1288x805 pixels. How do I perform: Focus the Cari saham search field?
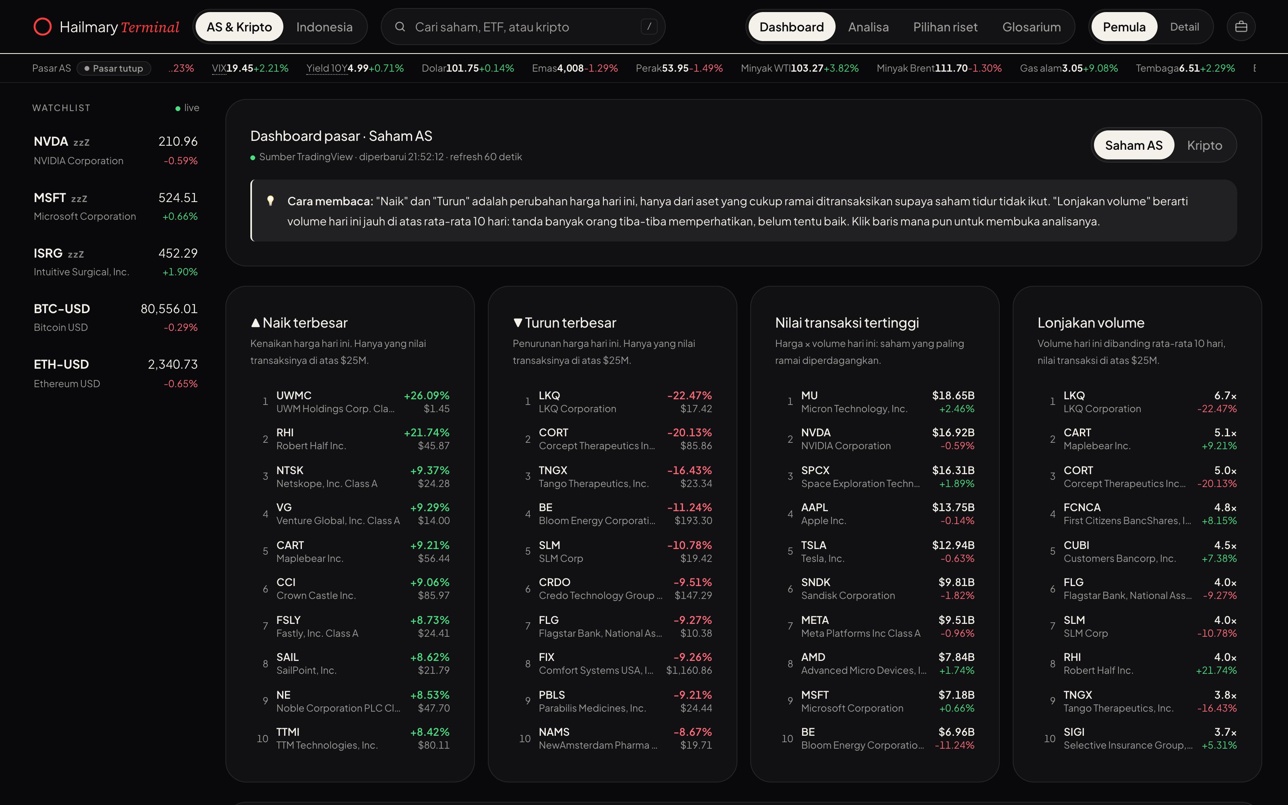pos(523,27)
